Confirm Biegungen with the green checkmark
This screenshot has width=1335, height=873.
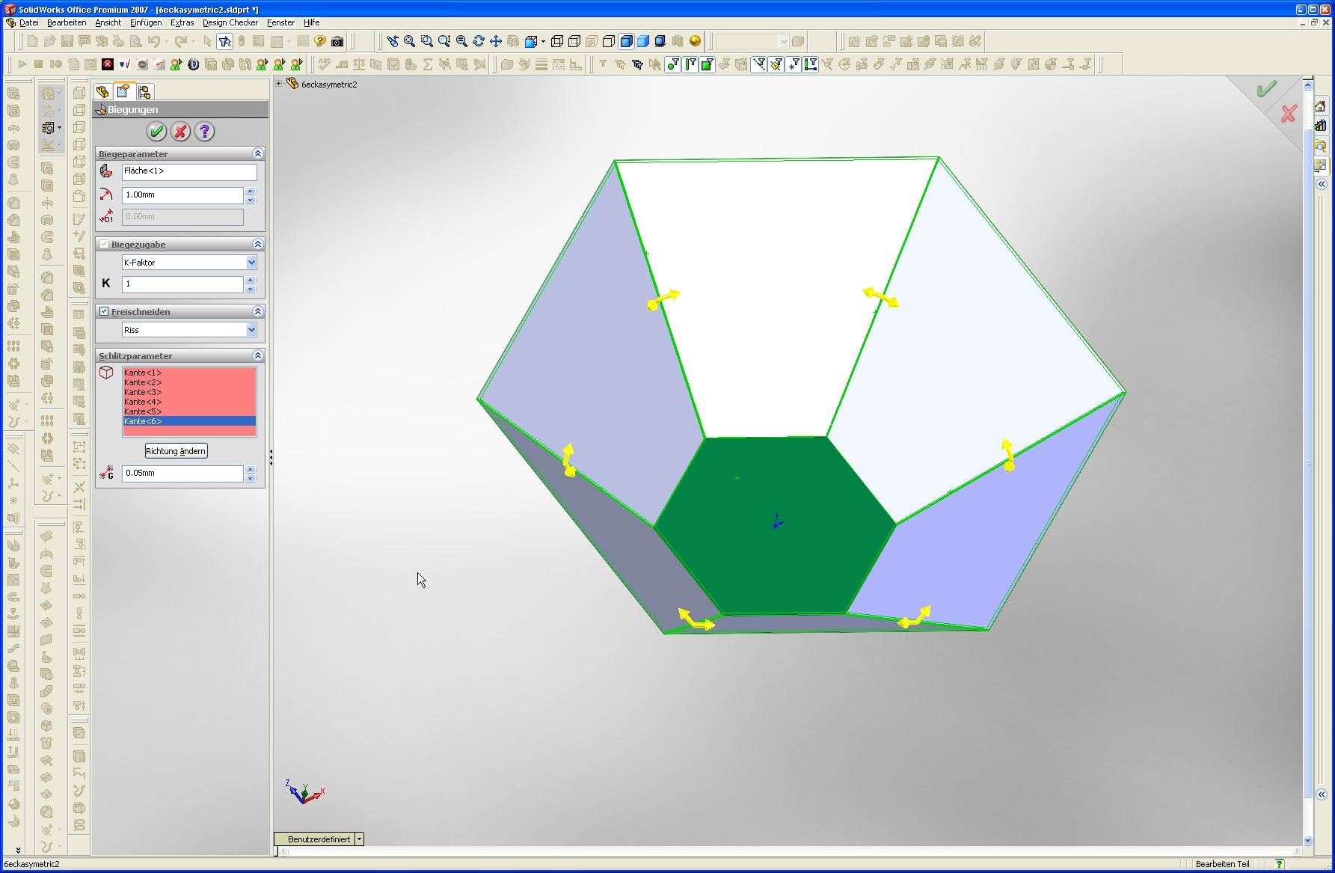click(x=156, y=132)
